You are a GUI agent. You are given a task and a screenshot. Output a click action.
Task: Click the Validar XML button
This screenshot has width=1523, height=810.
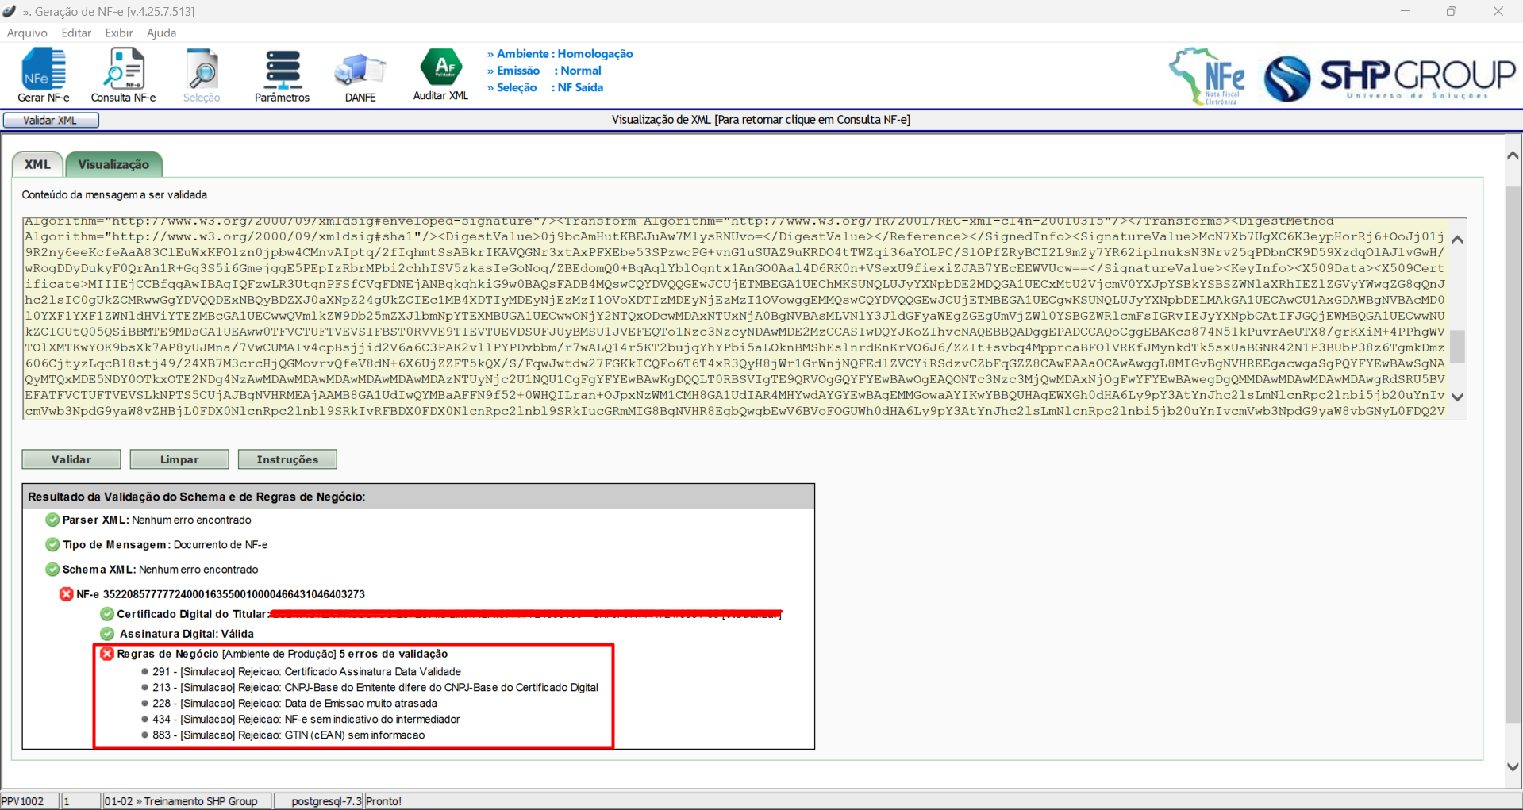tap(51, 121)
